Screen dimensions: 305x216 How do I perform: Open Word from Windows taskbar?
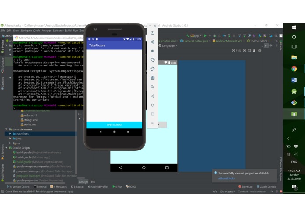pyautogui.click(x=294, y=80)
